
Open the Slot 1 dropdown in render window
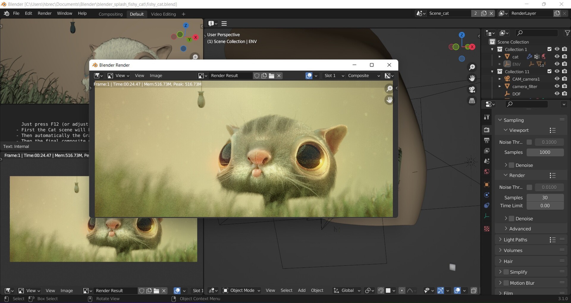(x=334, y=76)
